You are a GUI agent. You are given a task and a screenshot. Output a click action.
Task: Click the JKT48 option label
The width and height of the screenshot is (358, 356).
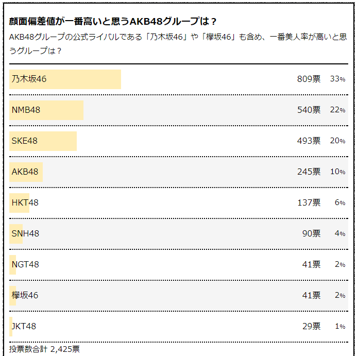[x=24, y=327]
